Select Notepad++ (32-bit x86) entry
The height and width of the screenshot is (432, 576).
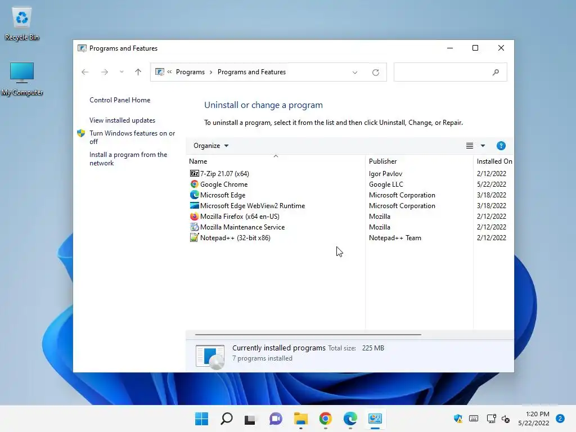pyautogui.click(x=235, y=238)
